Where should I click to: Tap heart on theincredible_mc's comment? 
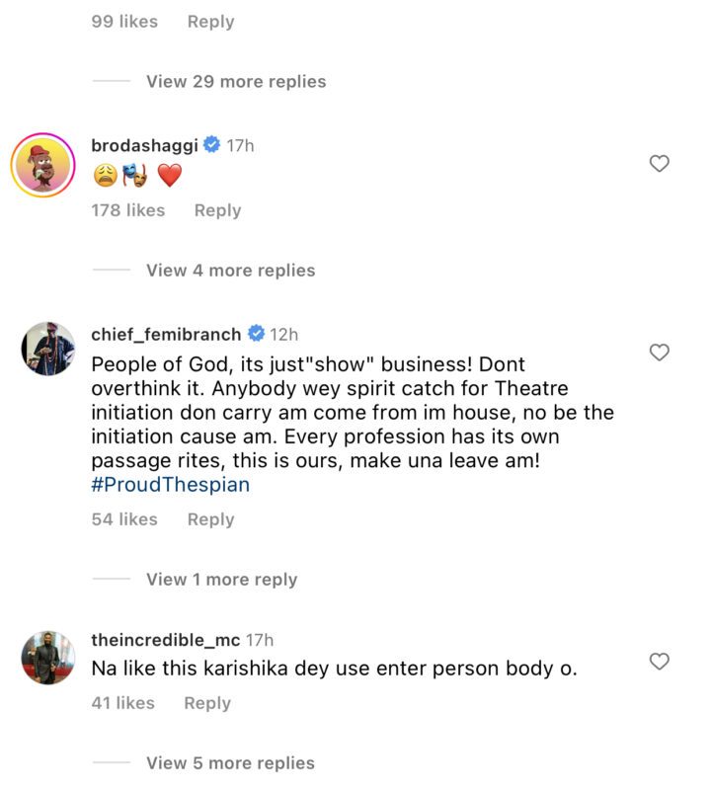click(x=659, y=661)
